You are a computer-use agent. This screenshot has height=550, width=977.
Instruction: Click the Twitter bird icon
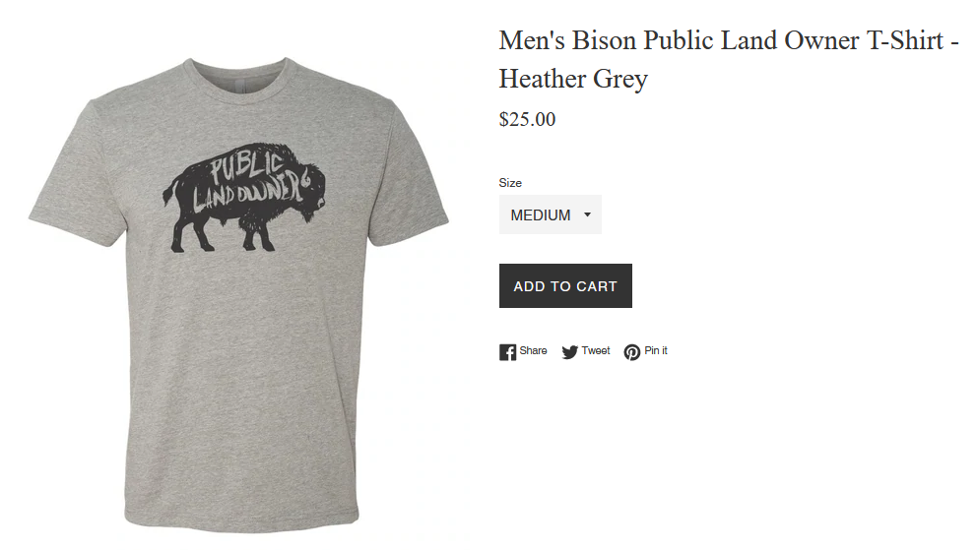569,352
